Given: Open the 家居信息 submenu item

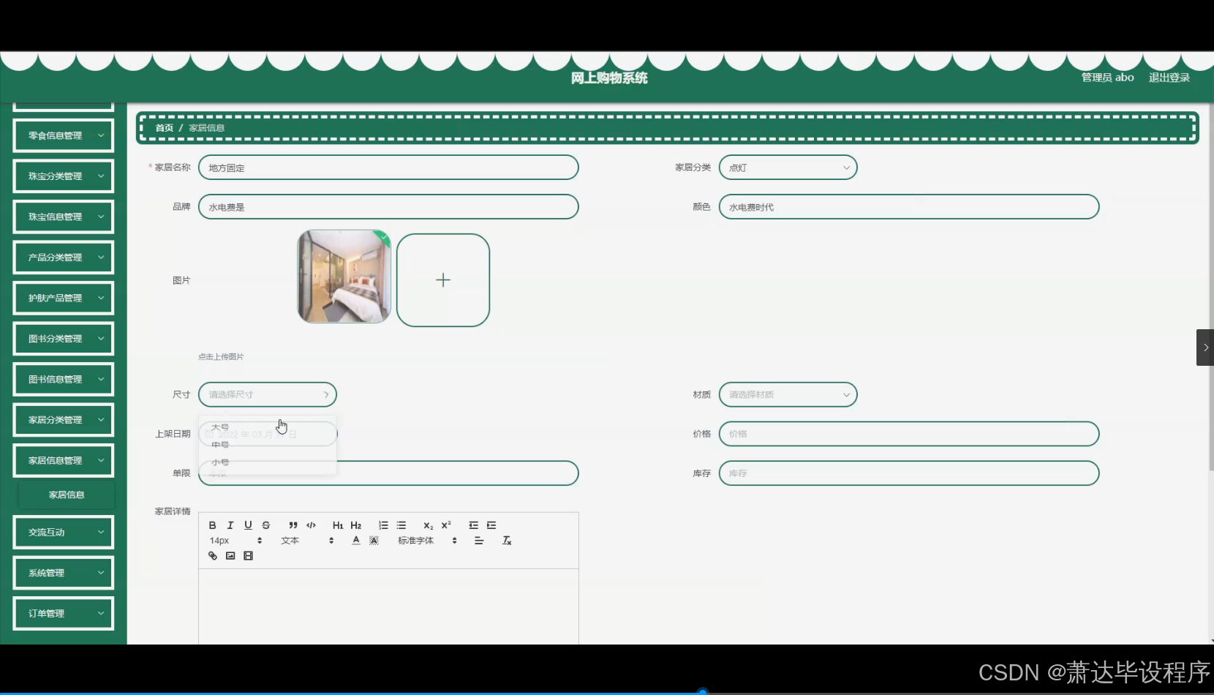Looking at the screenshot, I should (67, 495).
